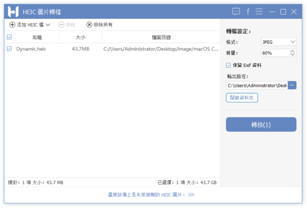Browse output path with the three-dots button
307x208 pixels.
point(292,85)
